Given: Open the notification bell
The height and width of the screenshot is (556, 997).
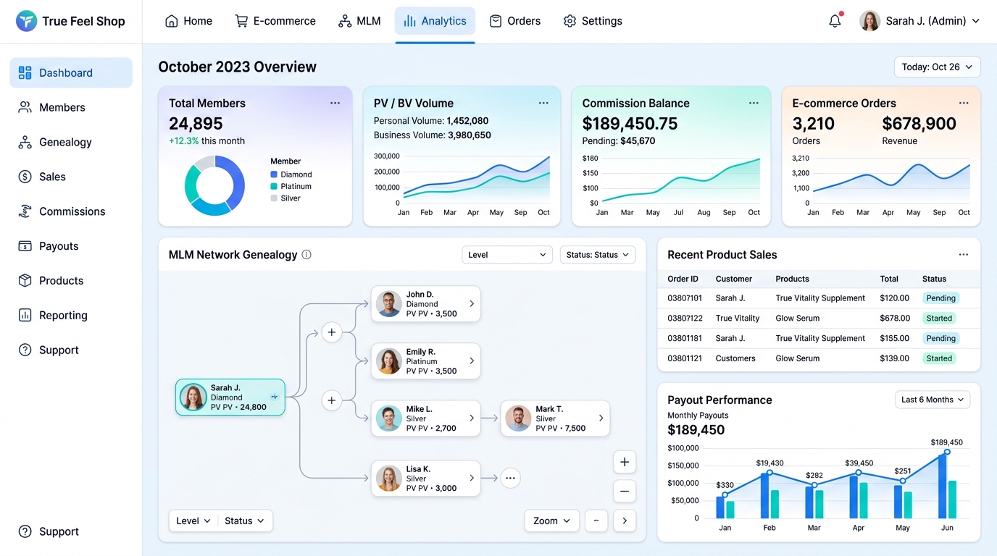Looking at the screenshot, I should tap(835, 21).
